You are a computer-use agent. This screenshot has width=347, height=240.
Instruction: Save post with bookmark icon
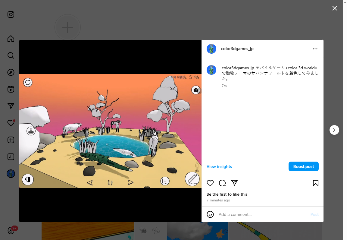point(316,183)
